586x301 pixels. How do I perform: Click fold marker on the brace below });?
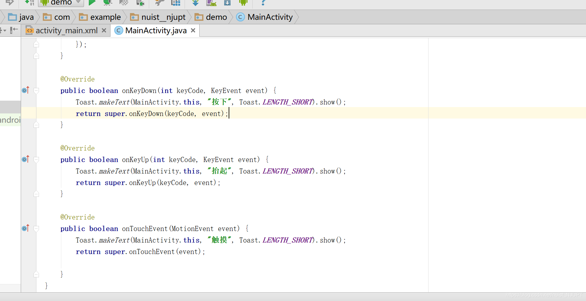point(36,56)
